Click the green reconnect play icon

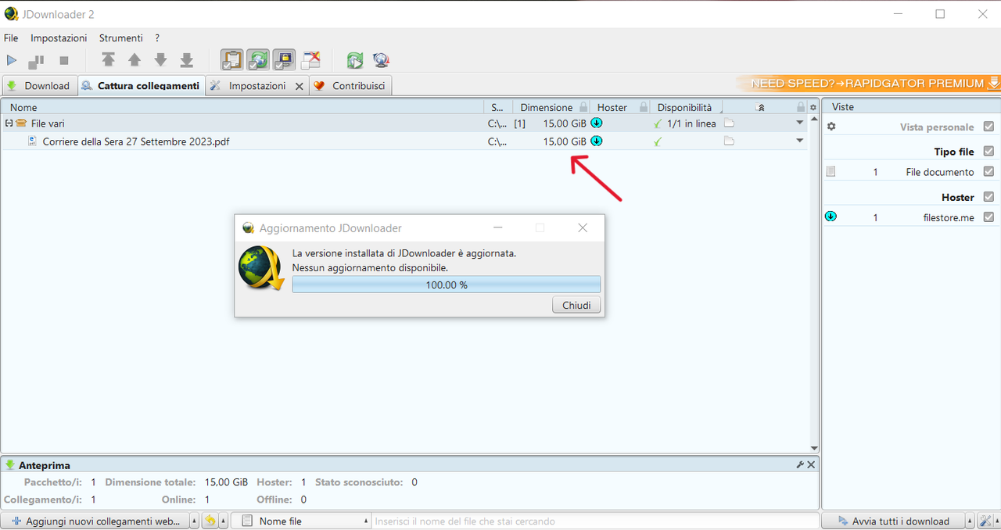[355, 60]
